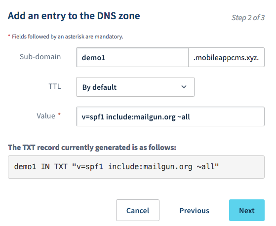Click the red asterisk before 'Fields followed'

(x=9, y=36)
